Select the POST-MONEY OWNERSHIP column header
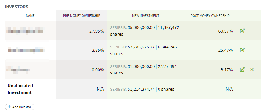The image size is (263, 112). click(210, 16)
